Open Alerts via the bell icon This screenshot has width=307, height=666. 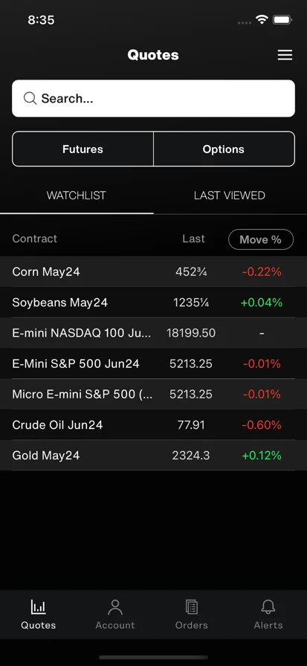[268, 607]
